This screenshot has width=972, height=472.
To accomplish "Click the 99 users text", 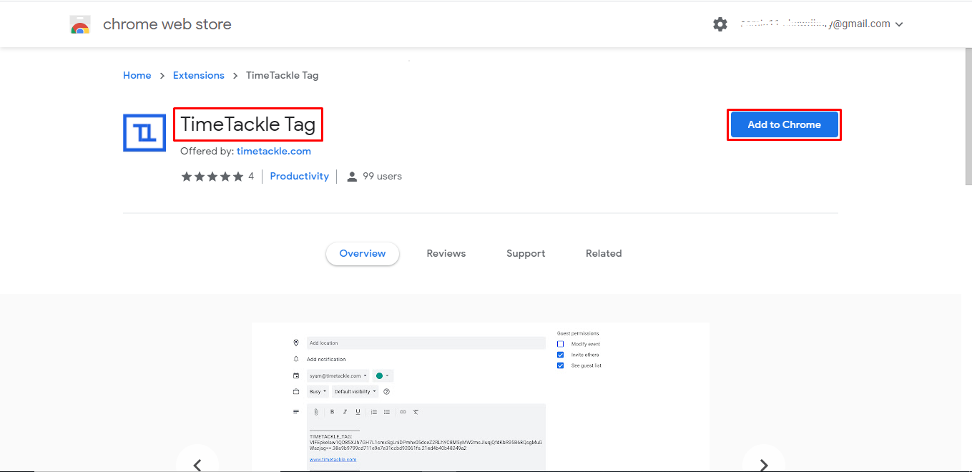I will pyautogui.click(x=383, y=177).
